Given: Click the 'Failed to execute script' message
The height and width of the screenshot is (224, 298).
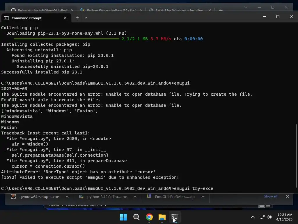Looking at the screenshot, I should pyautogui.click(x=90, y=177).
